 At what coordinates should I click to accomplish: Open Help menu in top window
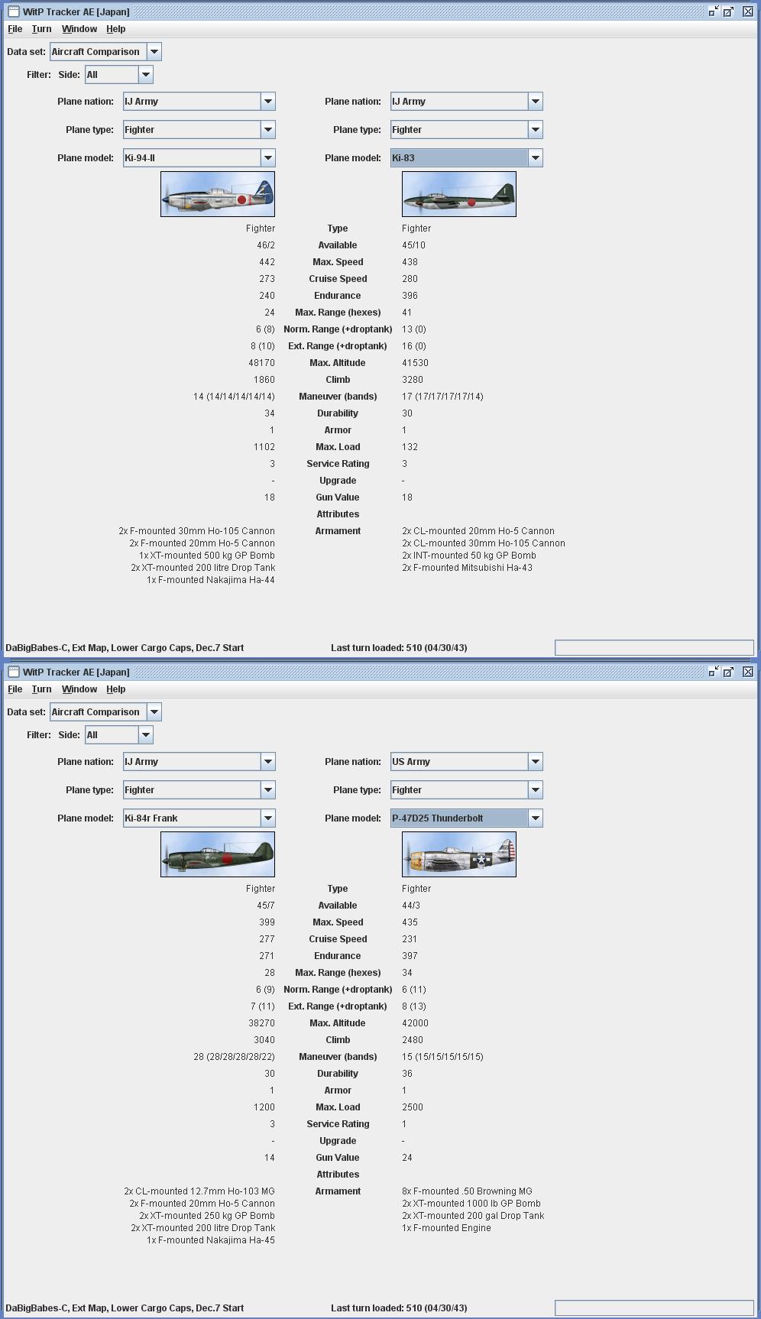[116, 29]
